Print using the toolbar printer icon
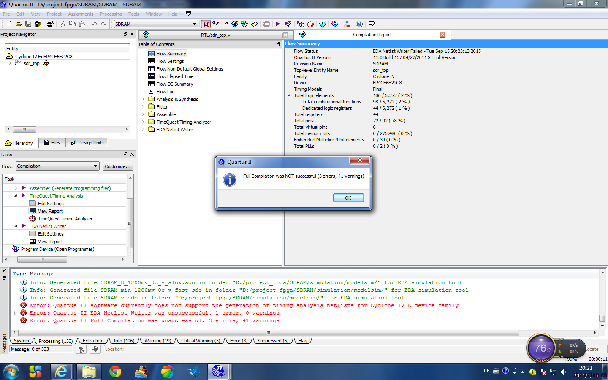 (x=50, y=24)
